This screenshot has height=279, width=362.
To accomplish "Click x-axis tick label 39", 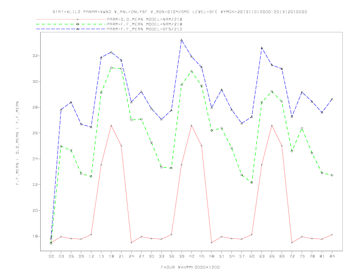I will pyautogui.click(x=181, y=256).
